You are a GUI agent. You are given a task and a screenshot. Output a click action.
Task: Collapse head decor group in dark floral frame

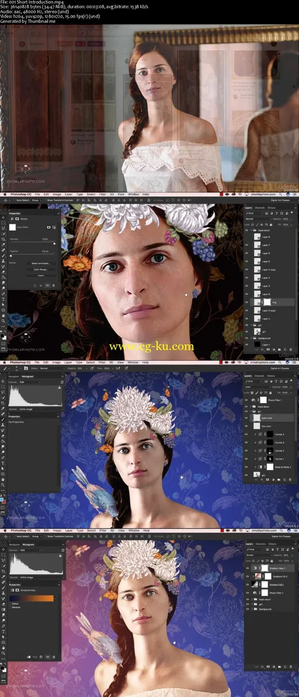tap(252, 230)
